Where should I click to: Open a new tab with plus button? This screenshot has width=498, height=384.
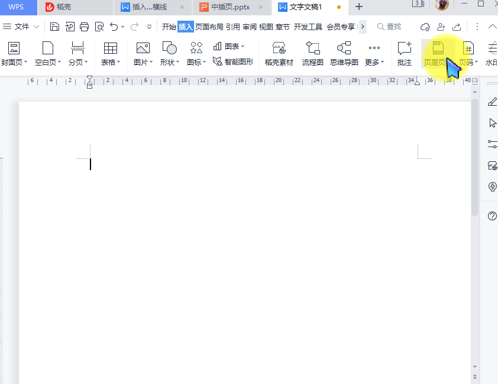[359, 6]
